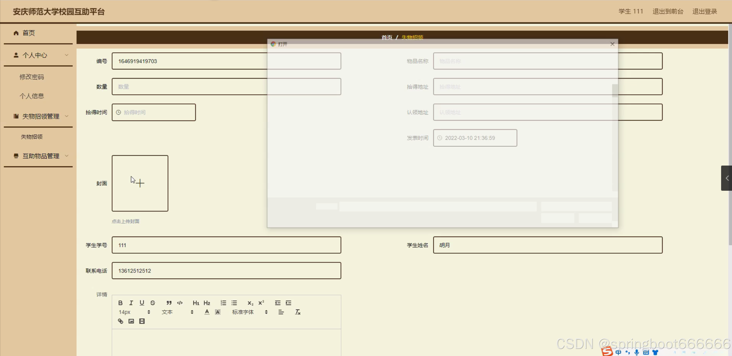Insert a blockquote in the editor

[x=169, y=303]
